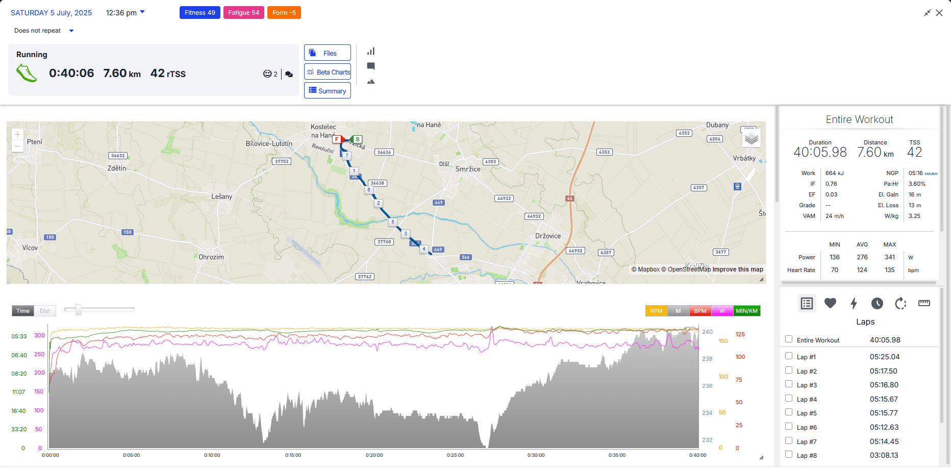Click the 42 rTSS value
Image resolution: width=951 pixels, height=469 pixels.
click(x=168, y=73)
